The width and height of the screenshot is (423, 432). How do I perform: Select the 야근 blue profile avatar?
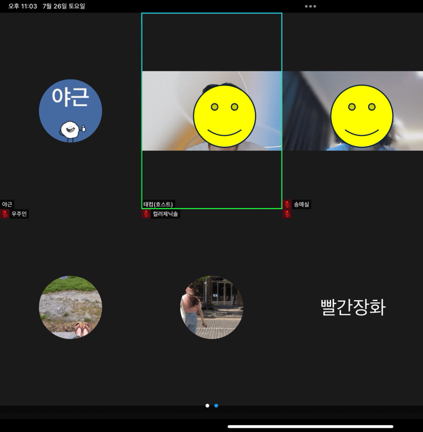[x=71, y=111]
